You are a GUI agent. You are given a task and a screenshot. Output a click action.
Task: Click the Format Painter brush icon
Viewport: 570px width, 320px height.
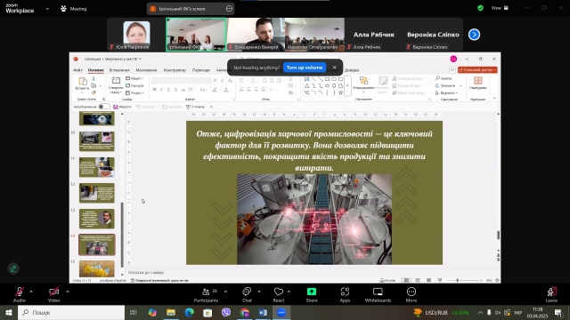(94, 92)
